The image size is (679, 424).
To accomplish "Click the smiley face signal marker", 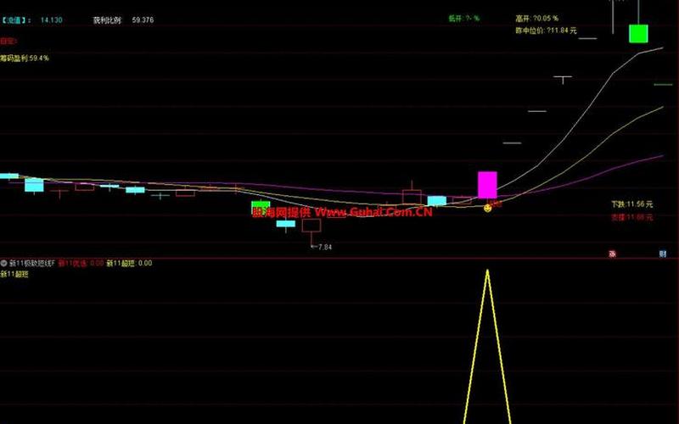I will pyautogui.click(x=488, y=208).
